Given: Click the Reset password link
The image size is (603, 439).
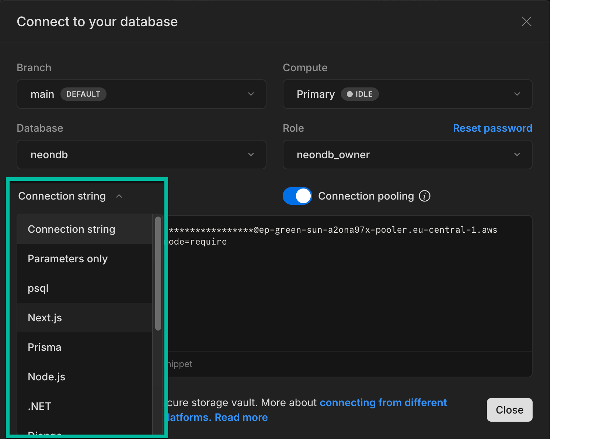Looking at the screenshot, I should tap(492, 128).
